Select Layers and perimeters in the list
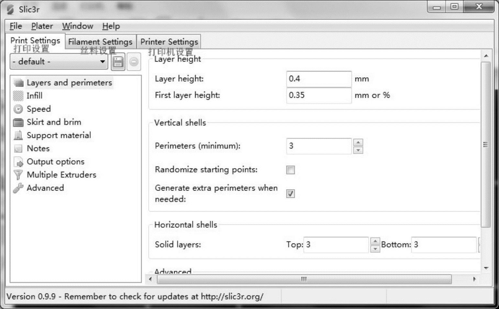499x309 pixels. [x=69, y=83]
